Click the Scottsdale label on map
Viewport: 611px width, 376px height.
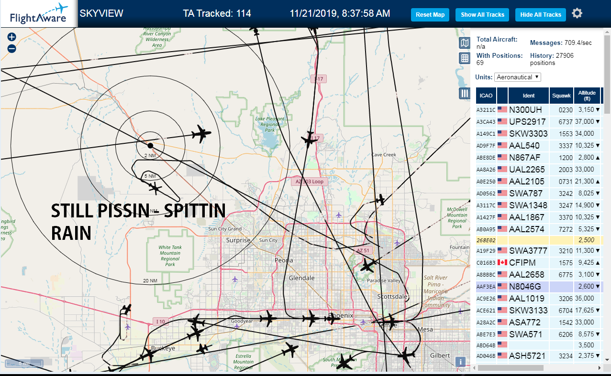[x=392, y=296]
